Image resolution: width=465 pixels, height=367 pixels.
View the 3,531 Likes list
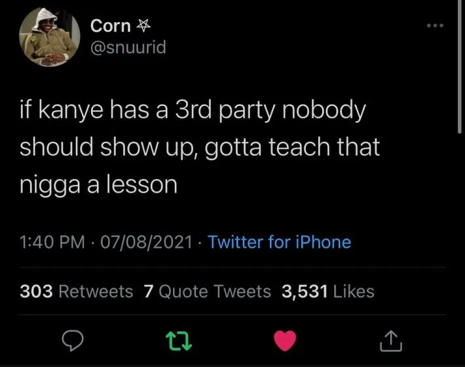pos(328,292)
